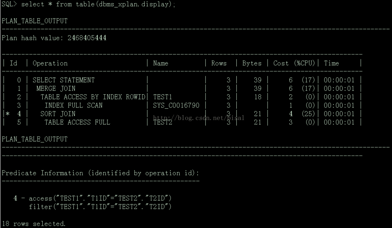Select the SELECT STATEMENT operation row
The width and height of the screenshot is (392, 228).
tap(64, 80)
